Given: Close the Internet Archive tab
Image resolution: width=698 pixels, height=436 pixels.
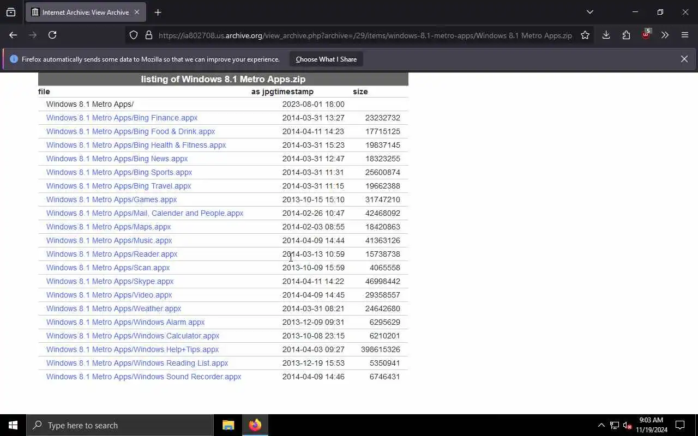Looking at the screenshot, I should click(x=137, y=12).
